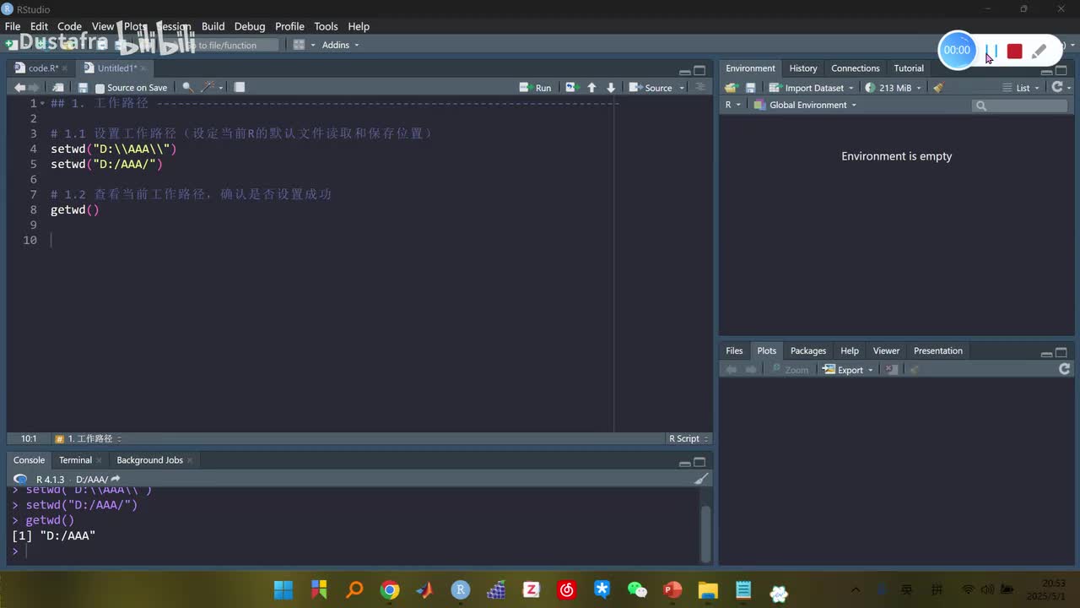Switch to the Packages tab

807,350
